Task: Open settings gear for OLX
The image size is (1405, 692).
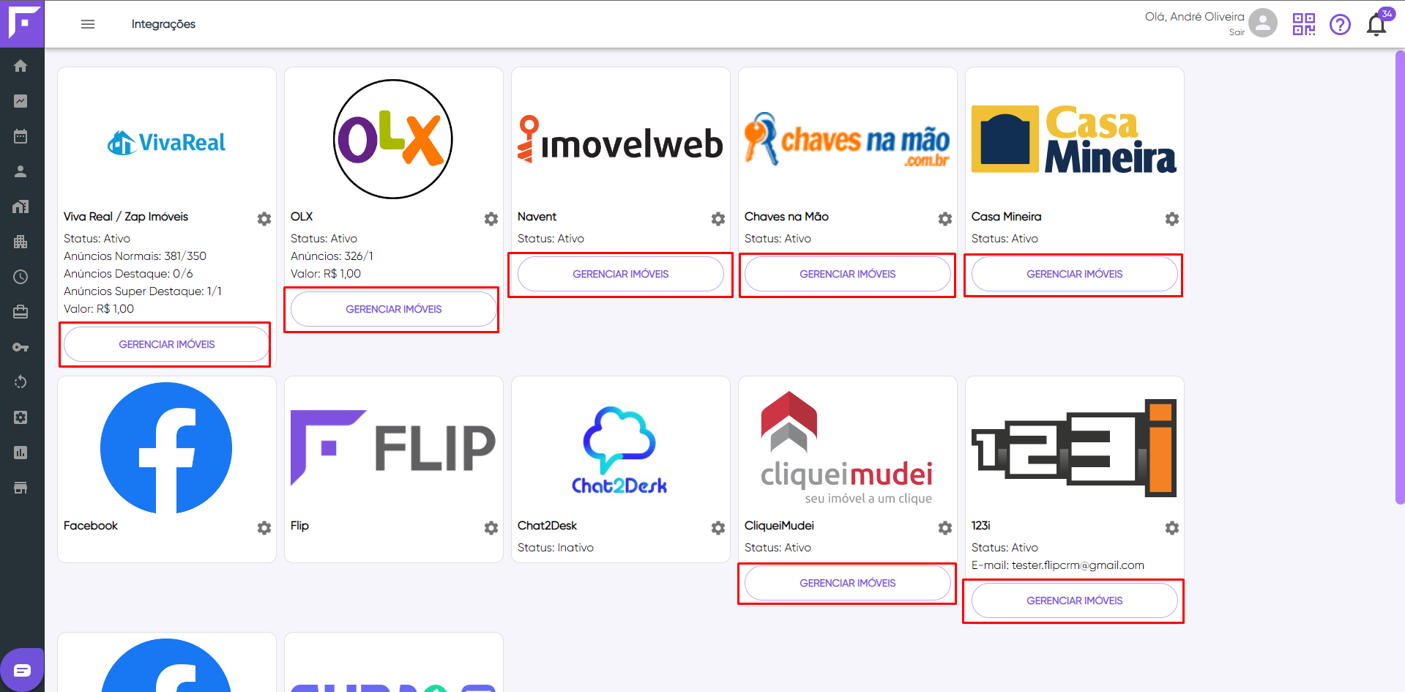Action: 491,219
